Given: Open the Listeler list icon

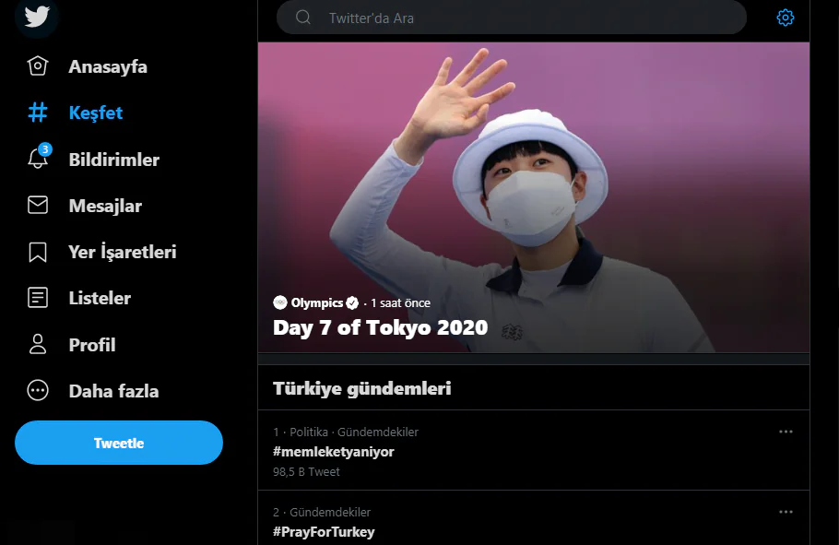Looking at the screenshot, I should coord(38,298).
